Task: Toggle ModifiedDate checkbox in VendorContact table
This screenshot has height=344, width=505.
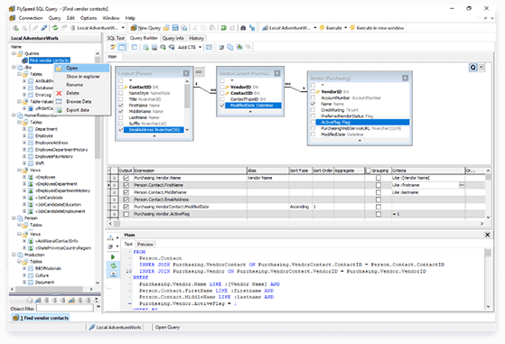Action: pos(222,106)
